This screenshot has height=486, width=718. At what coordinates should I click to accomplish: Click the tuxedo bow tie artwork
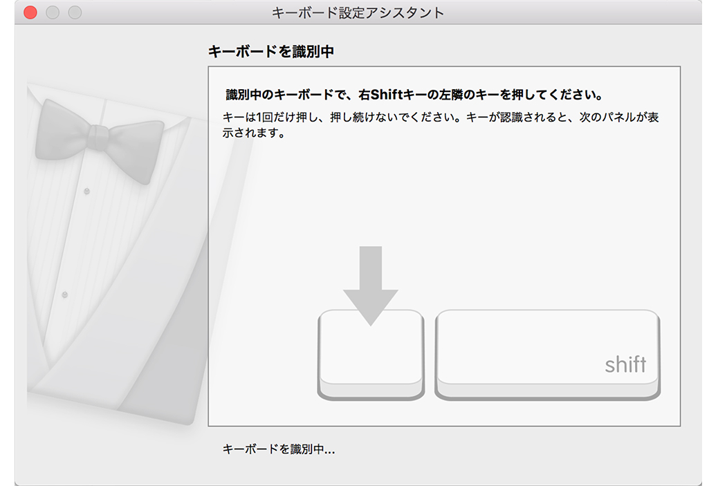99,141
